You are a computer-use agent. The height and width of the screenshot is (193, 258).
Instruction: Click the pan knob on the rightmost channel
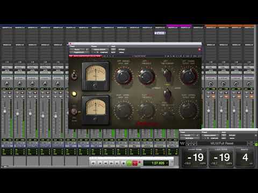(249, 84)
